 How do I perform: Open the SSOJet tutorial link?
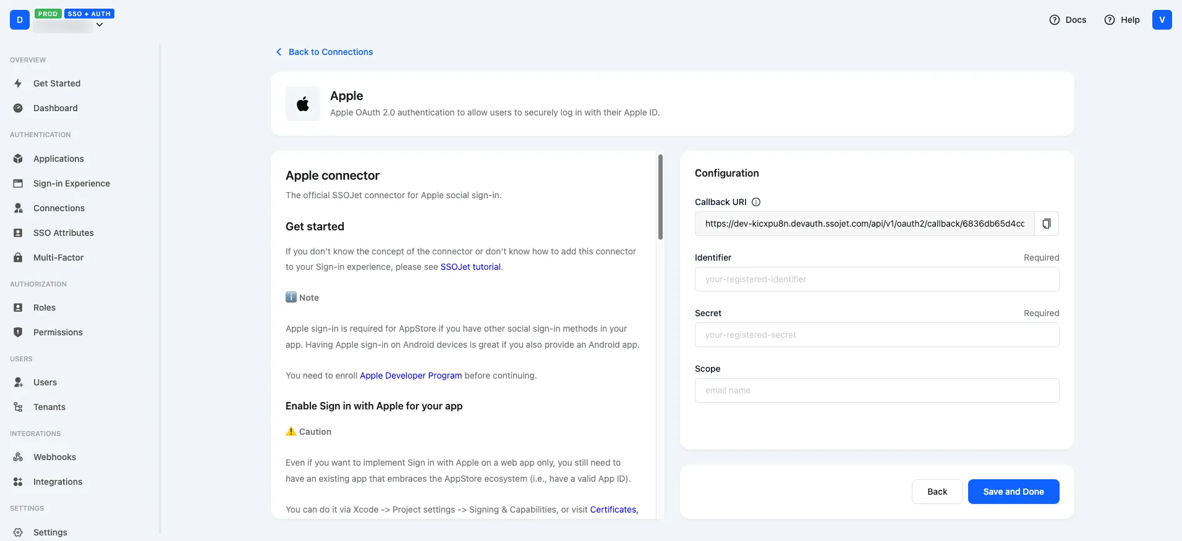pyautogui.click(x=470, y=267)
